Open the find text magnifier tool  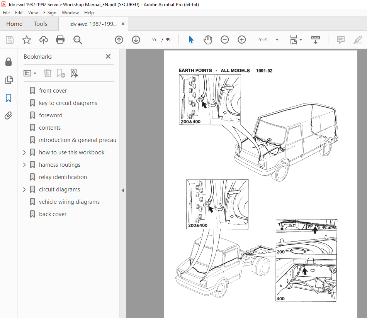point(78,40)
